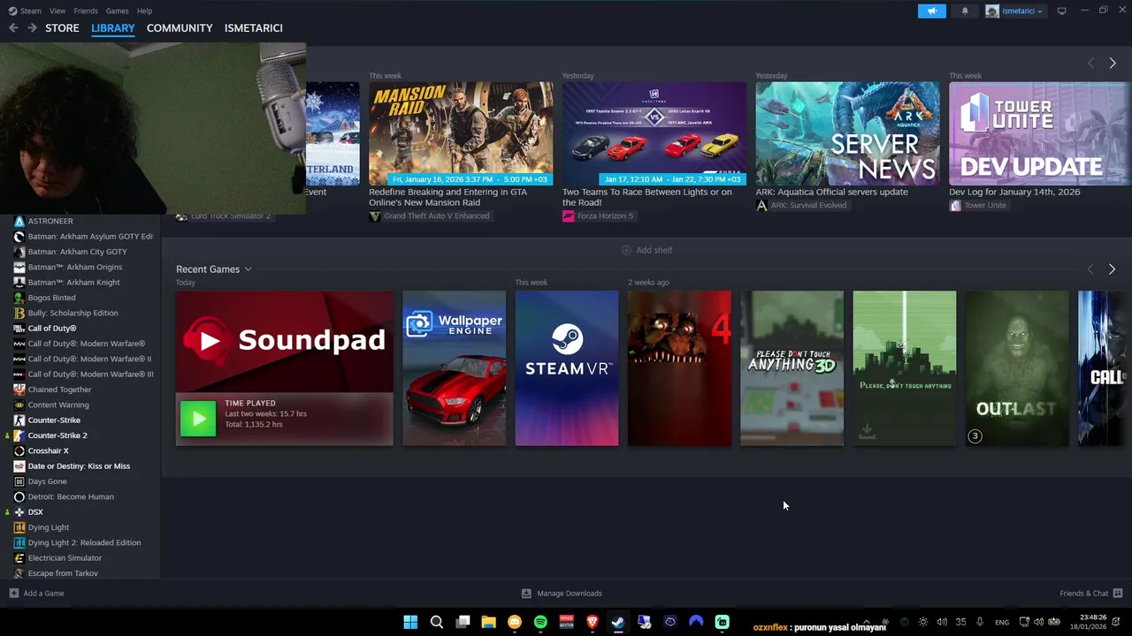Open Manage Downloads
This screenshot has width=1132, height=636.
click(x=562, y=594)
